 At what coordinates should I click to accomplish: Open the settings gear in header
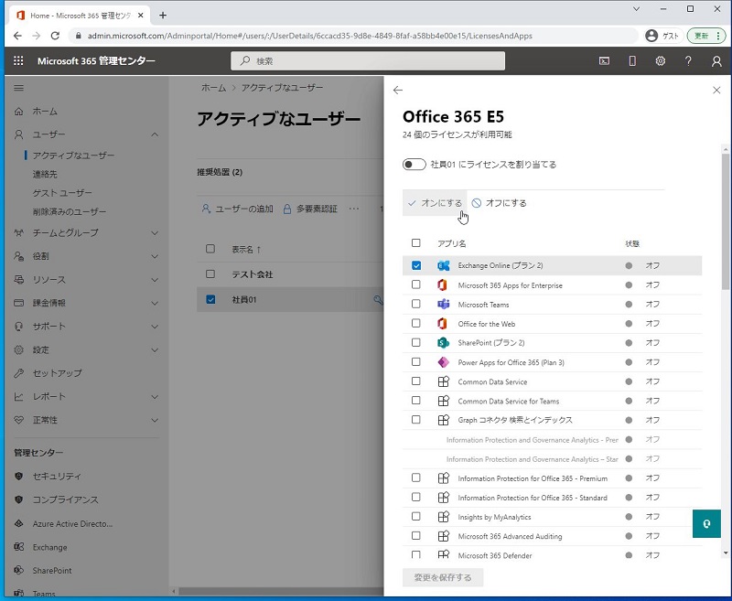(x=660, y=60)
